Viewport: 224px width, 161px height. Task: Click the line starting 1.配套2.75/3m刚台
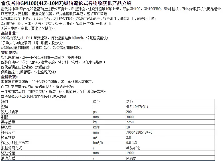tap(79, 19)
